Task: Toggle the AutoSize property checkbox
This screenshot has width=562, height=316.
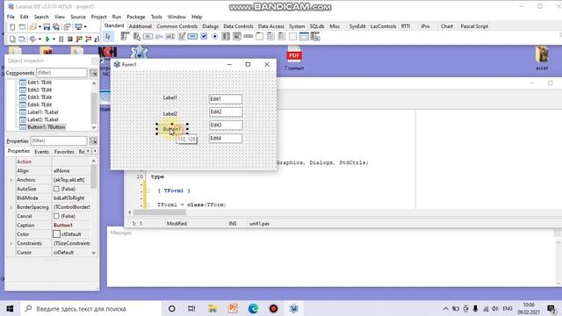Action: click(x=56, y=189)
